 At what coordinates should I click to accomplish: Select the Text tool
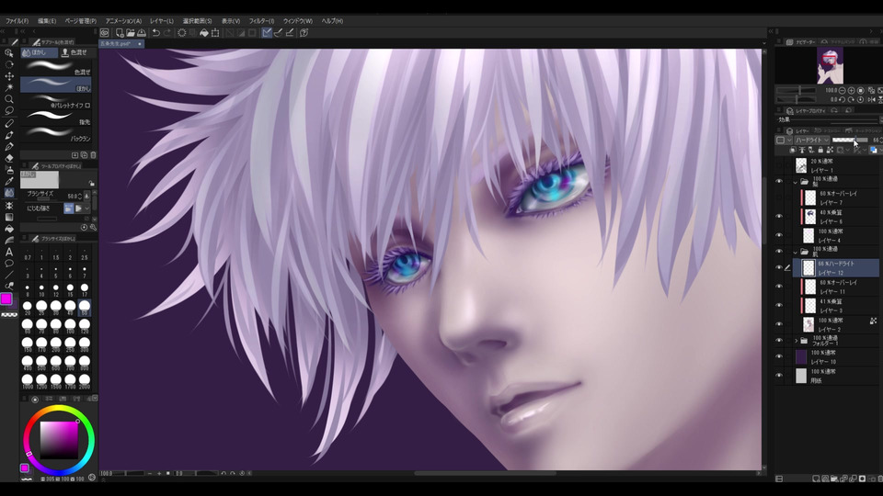click(x=9, y=252)
